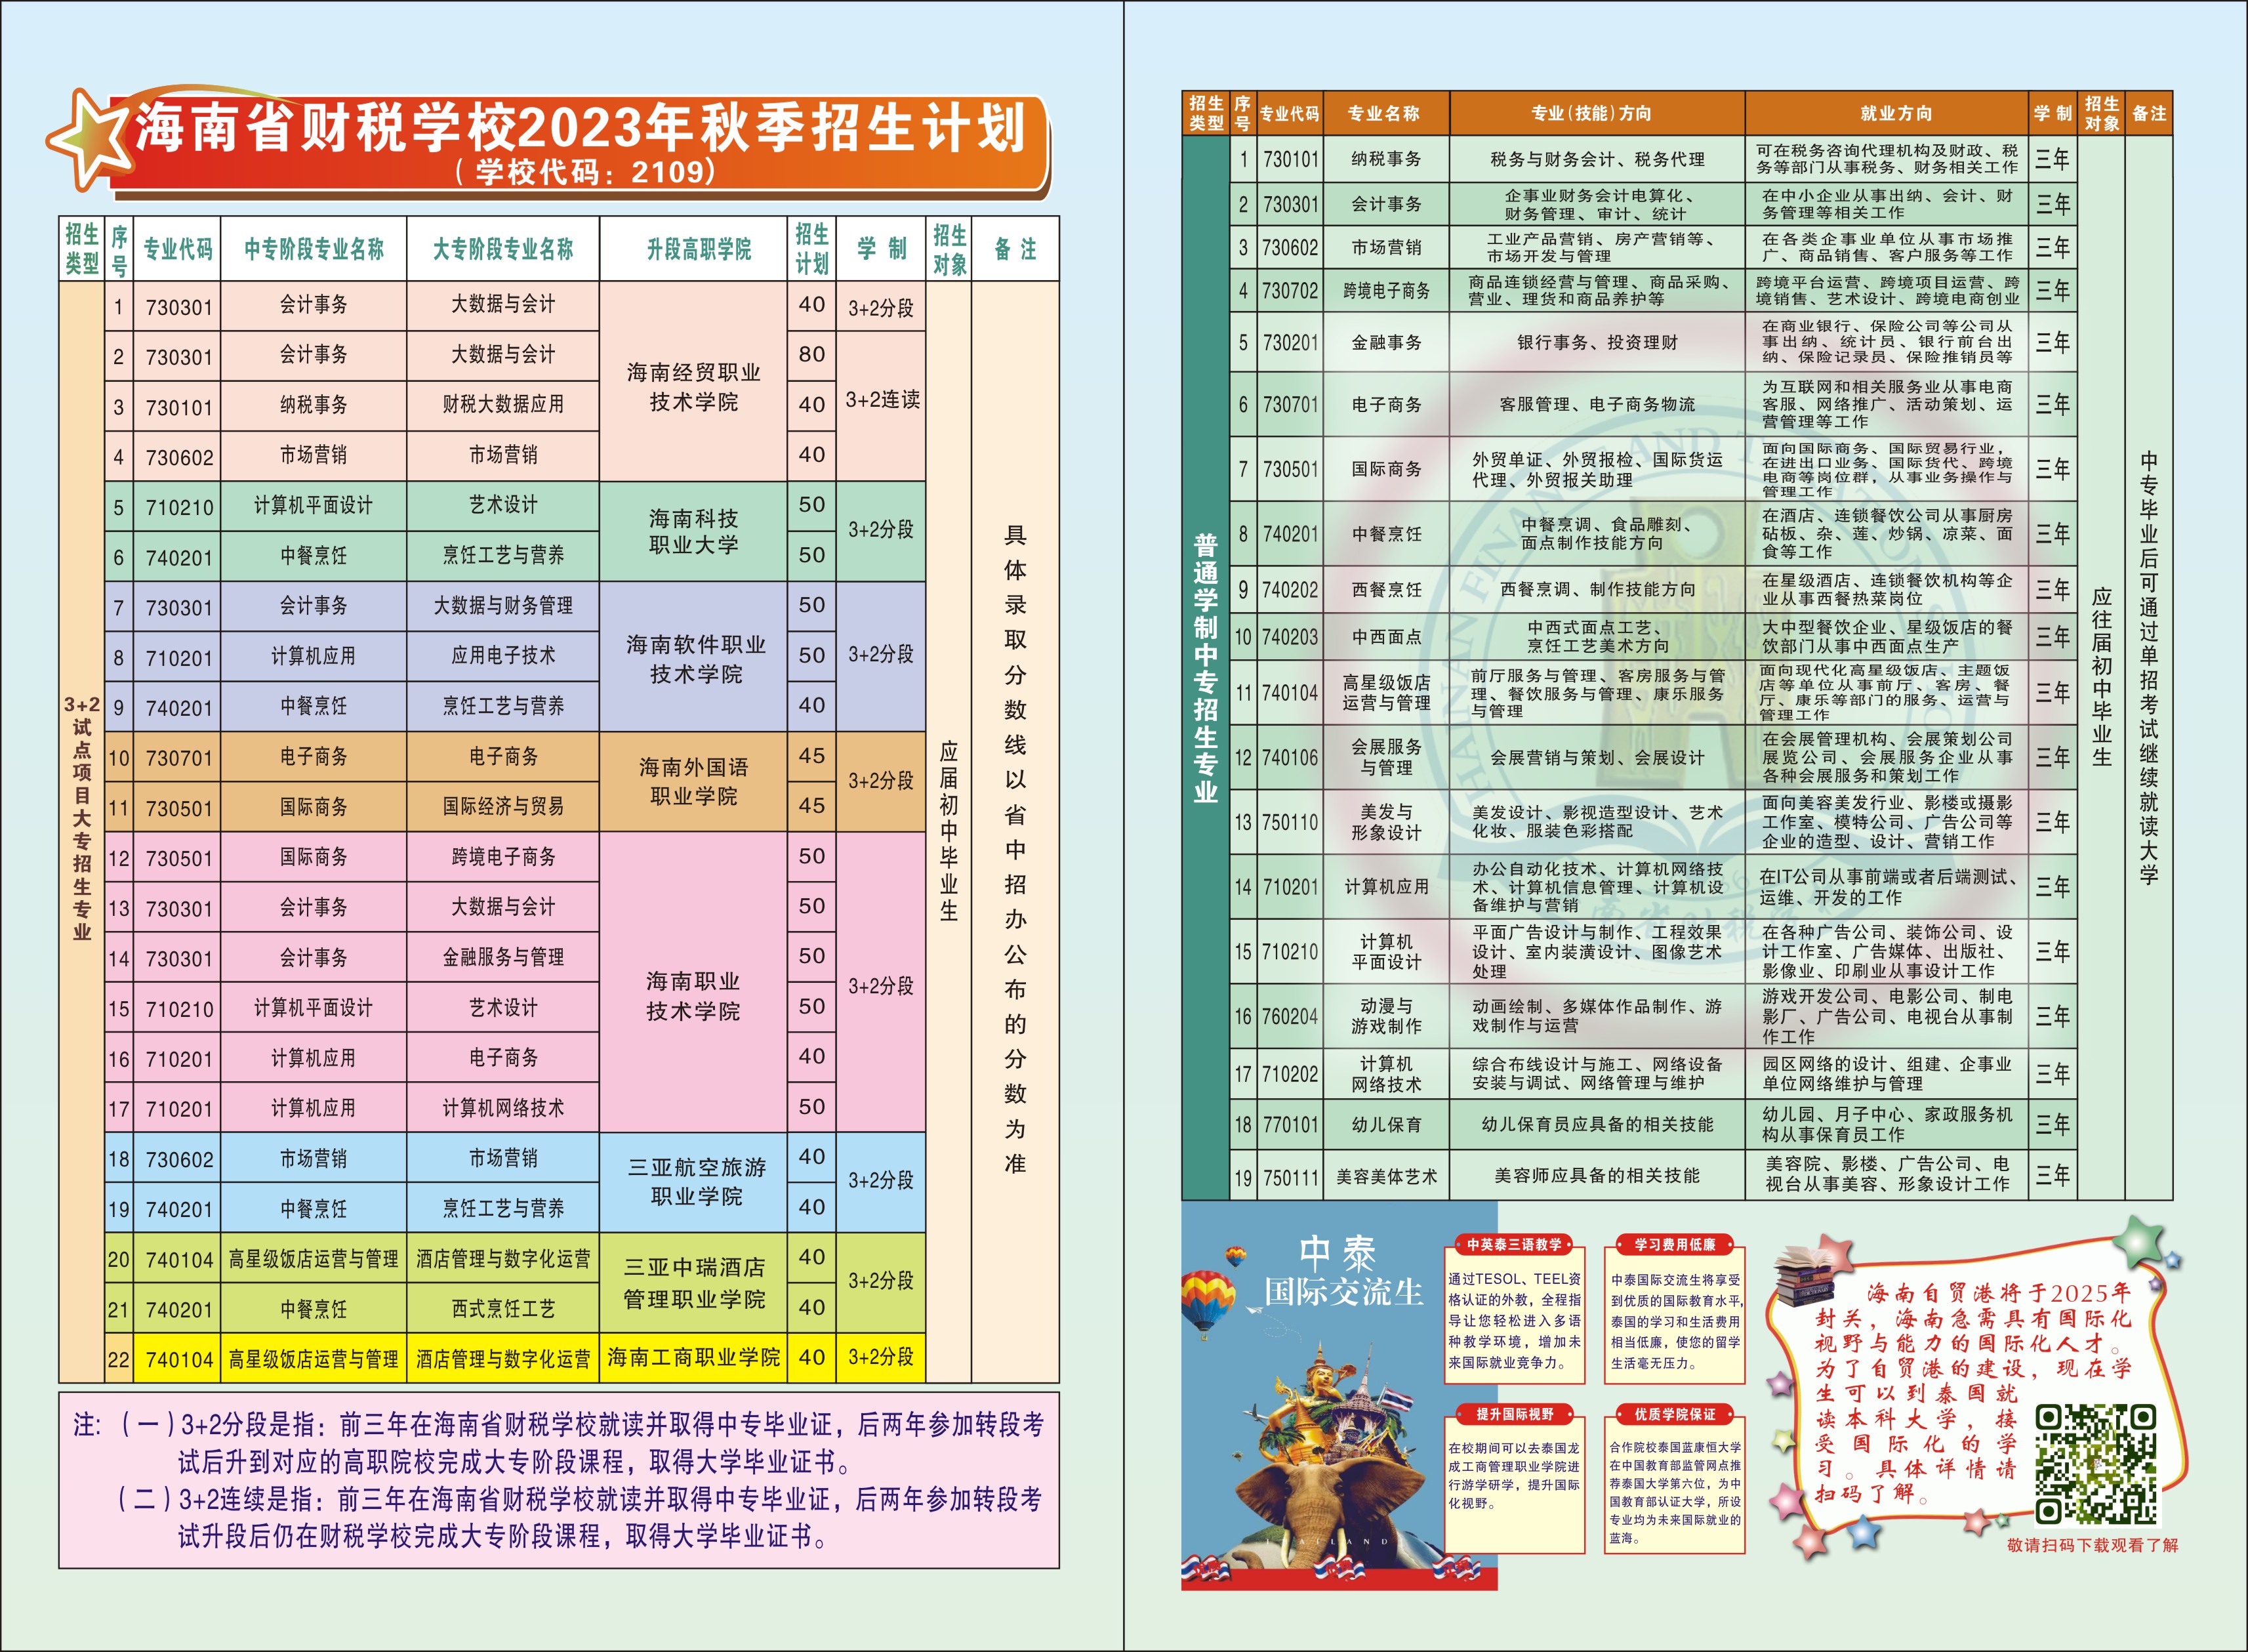Click the major code 740202
The height and width of the screenshot is (1652, 2248).
click(x=1290, y=590)
